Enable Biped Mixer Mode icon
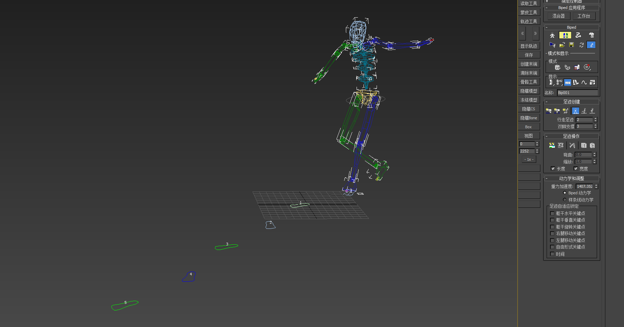This screenshot has width=624, height=327. 592,35
